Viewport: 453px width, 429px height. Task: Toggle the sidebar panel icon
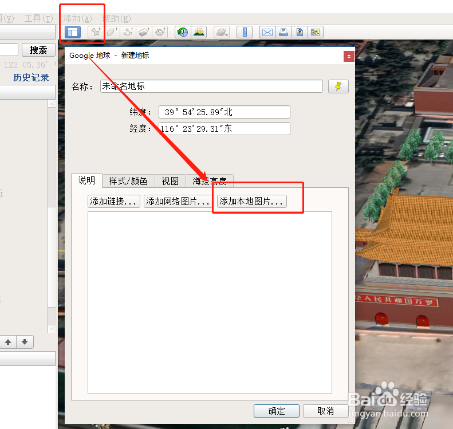pos(73,32)
